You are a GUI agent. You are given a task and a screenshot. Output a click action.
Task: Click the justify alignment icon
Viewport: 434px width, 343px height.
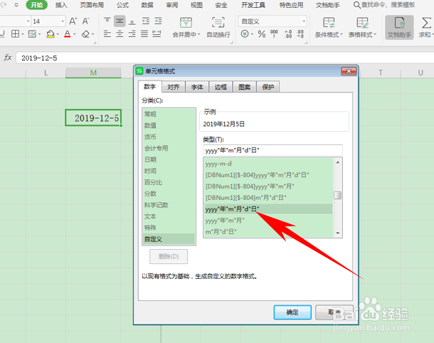coord(144,34)
